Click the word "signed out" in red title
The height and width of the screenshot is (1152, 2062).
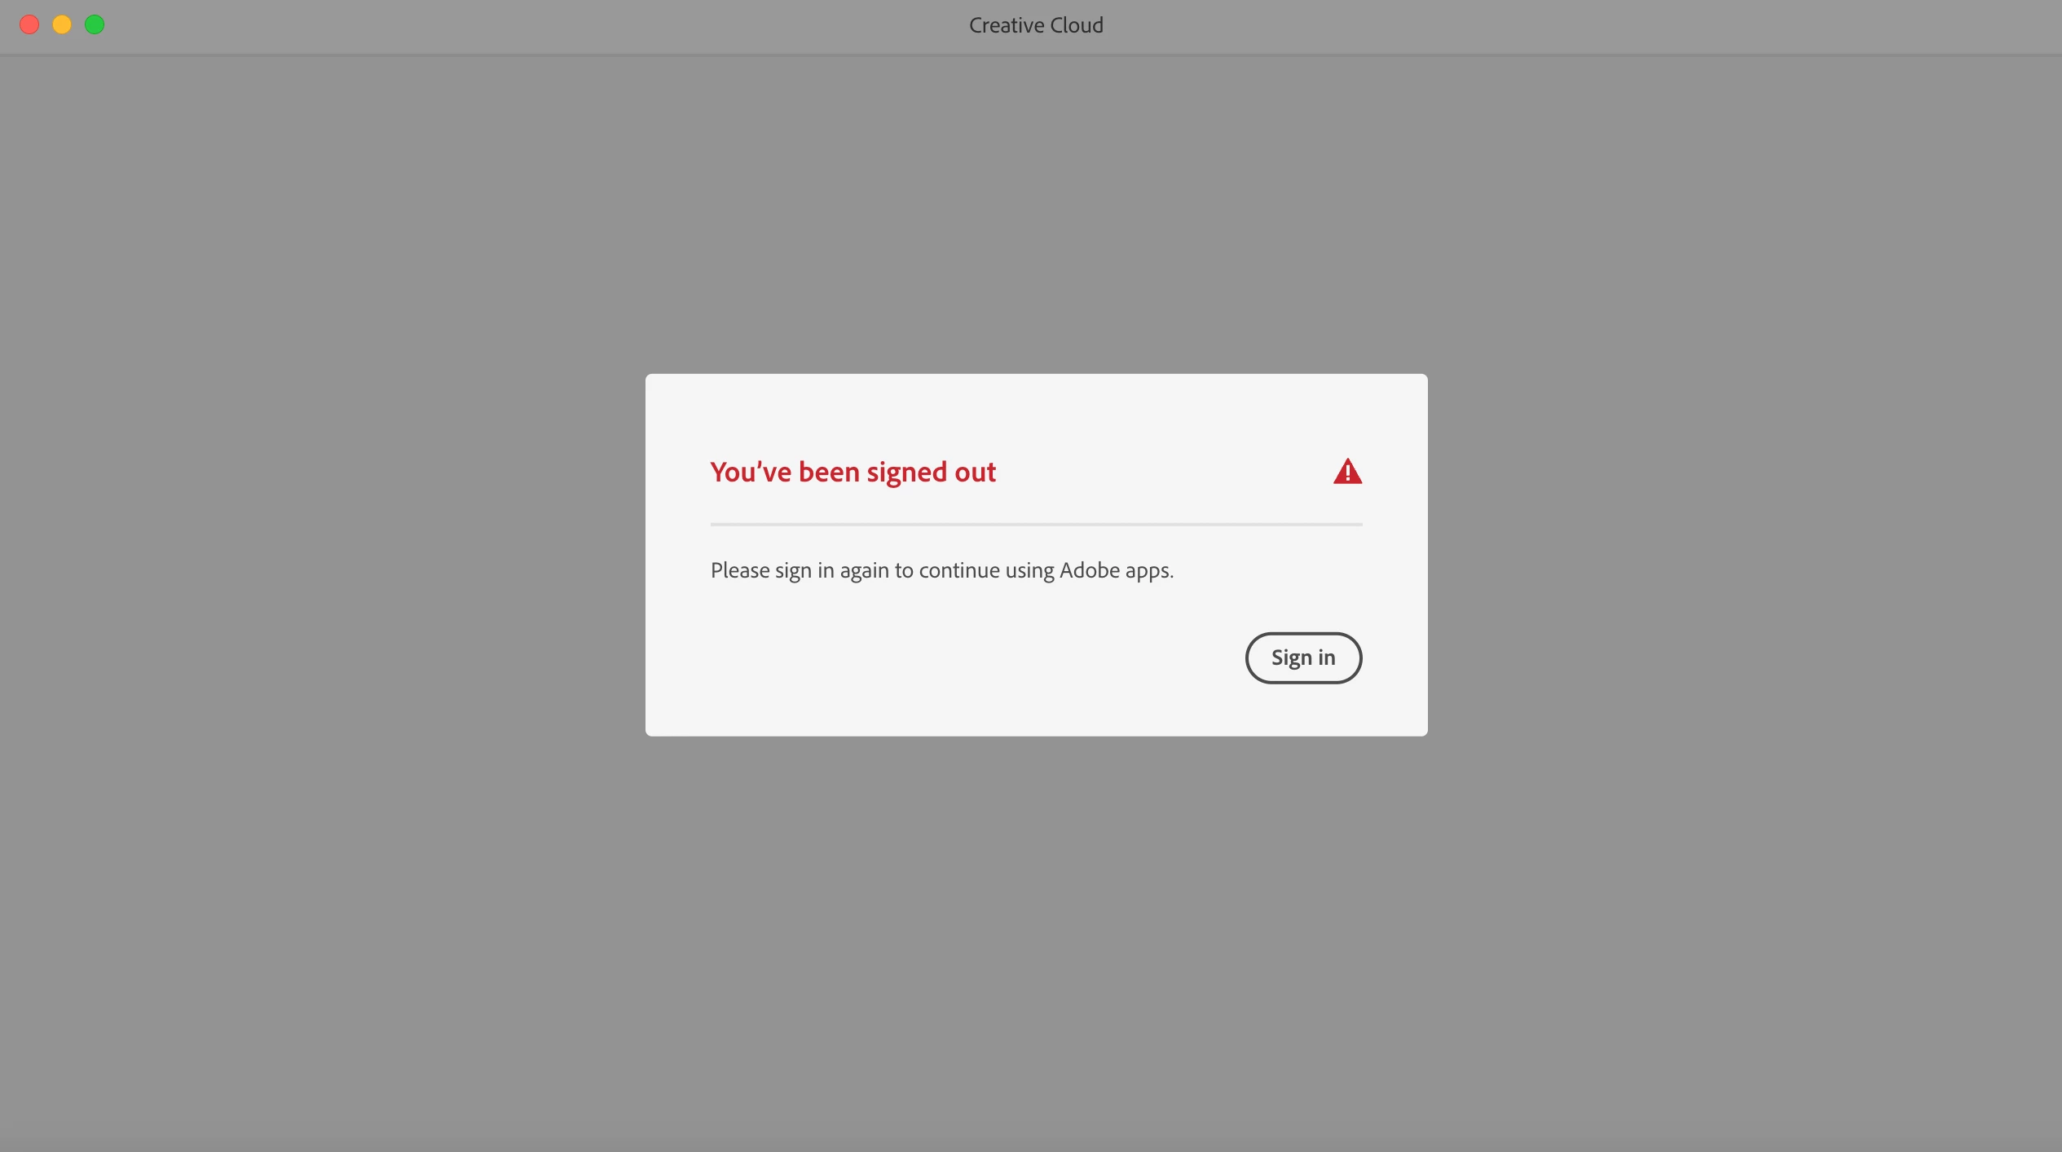click(x=931, y=472)
